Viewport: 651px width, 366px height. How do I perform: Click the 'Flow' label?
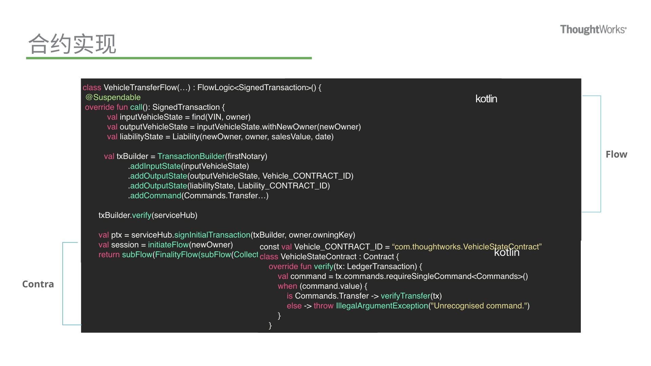pyautogui.click(x=616, y=155)
